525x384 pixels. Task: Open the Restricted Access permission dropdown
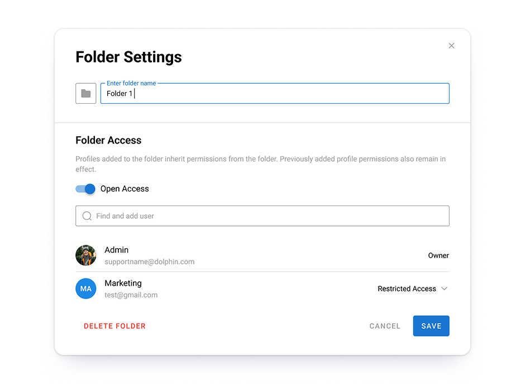[407, 289]
